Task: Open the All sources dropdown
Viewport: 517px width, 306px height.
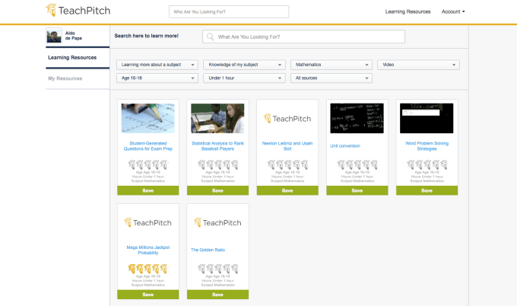Action: [331, 78]
